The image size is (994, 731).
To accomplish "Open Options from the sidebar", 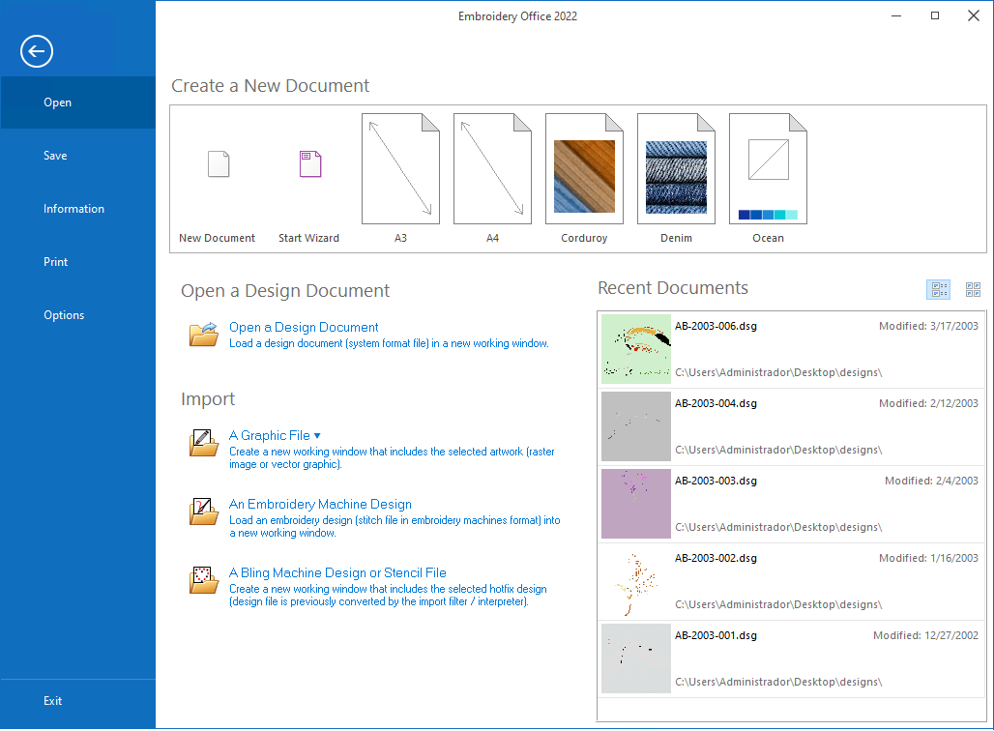I will (64, 315).
